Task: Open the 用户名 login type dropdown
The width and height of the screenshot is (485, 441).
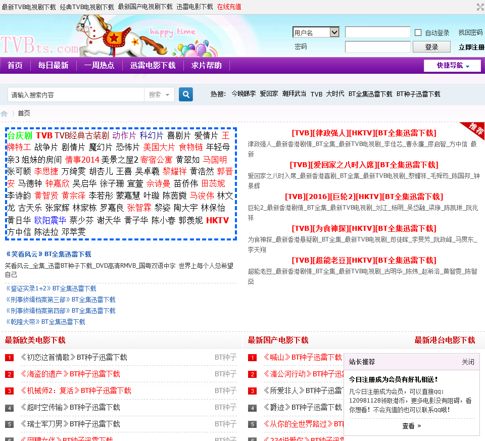Action: click(x=316, y=32)
